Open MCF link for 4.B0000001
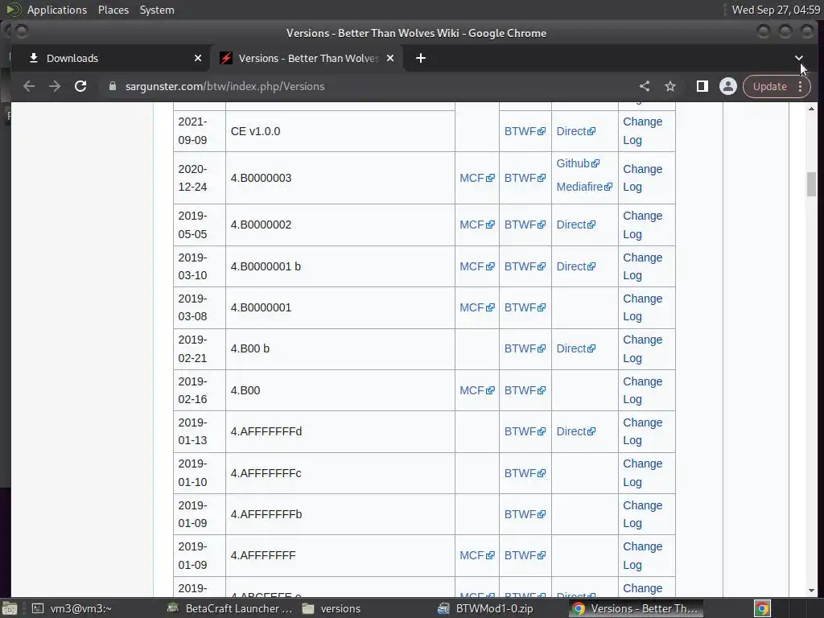 coord(476,307)
